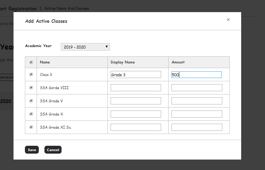Click the Amount field containing 500
Image resolution: width=265 pixels, height=170 pixels.
click(x=196, y=75)
